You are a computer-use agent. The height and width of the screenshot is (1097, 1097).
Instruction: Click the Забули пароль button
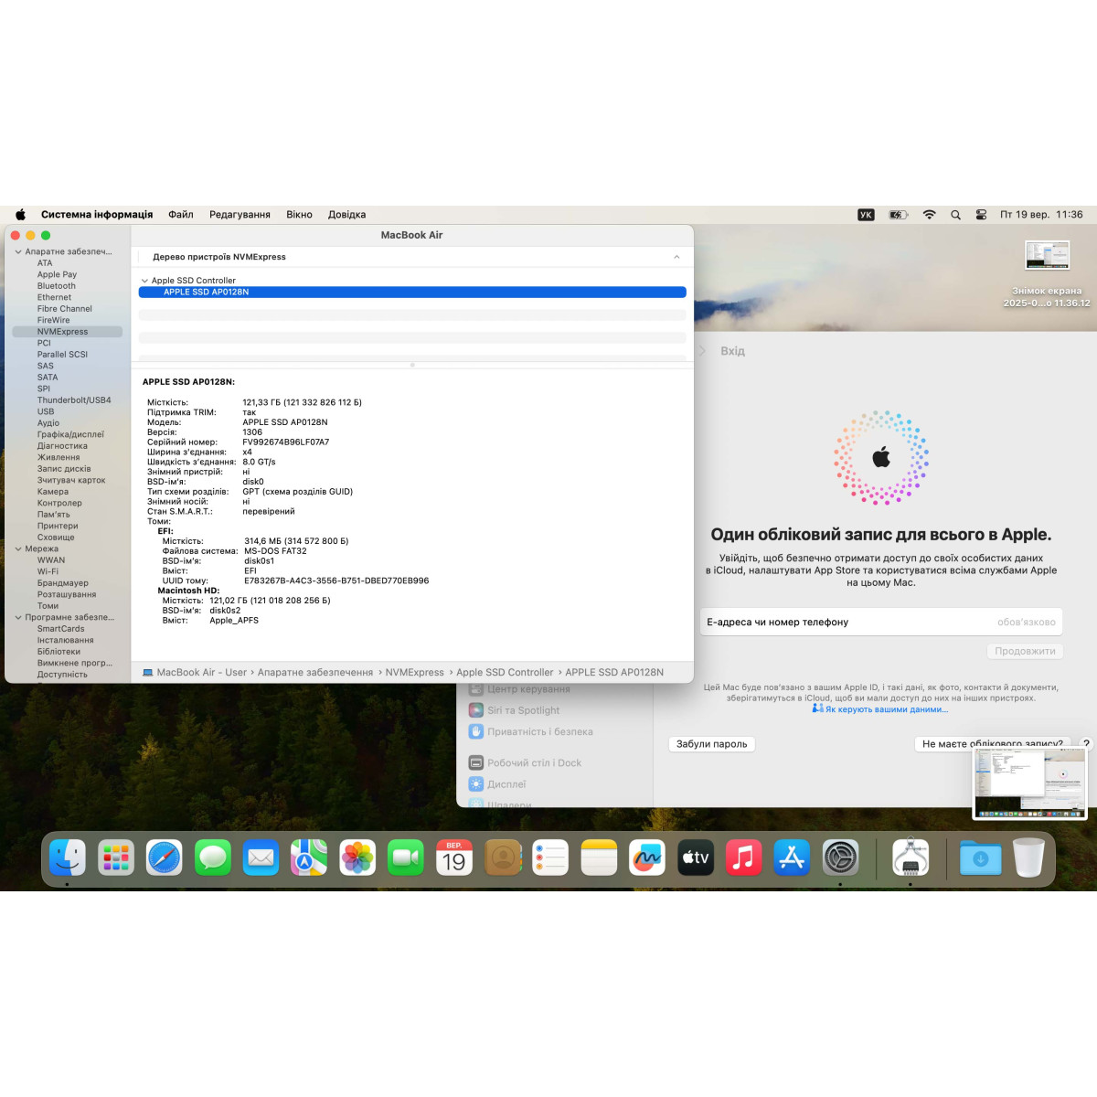click(711, 744)
